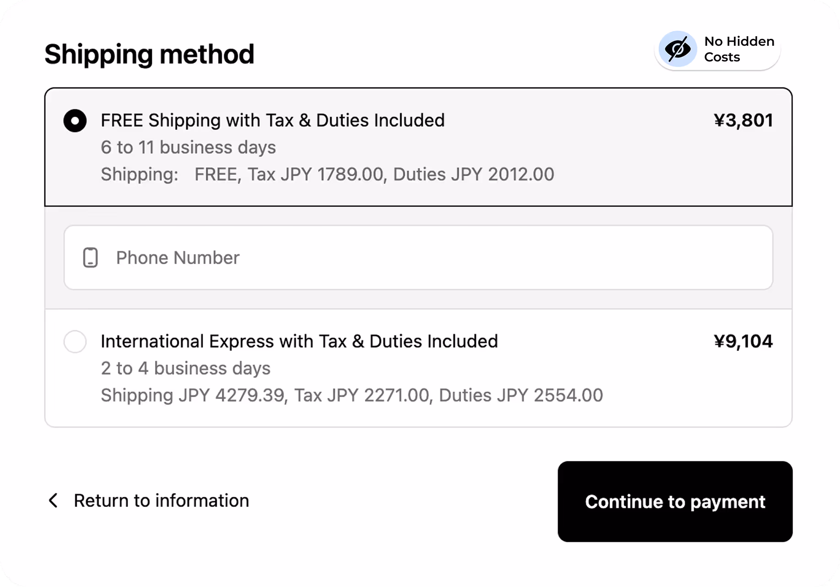840x587 pixels.
Task: Click the Shipping method heading
Action: [149, 54]
